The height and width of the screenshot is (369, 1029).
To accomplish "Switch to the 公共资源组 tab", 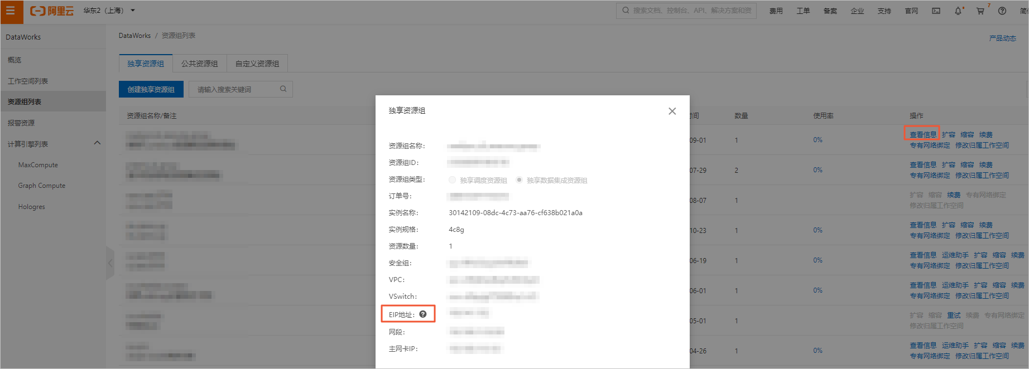I will pyautogui.click(x=200, y=64).
